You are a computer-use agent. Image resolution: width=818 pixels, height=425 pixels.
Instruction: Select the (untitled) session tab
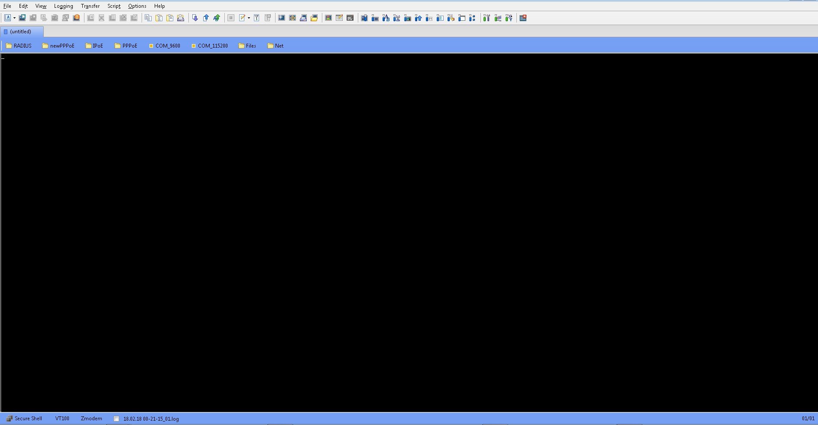click(x=22, y=32)
